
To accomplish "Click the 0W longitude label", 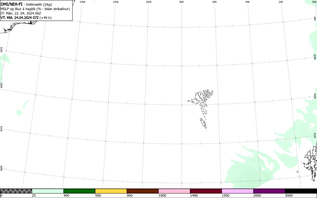I will (314, 2).
